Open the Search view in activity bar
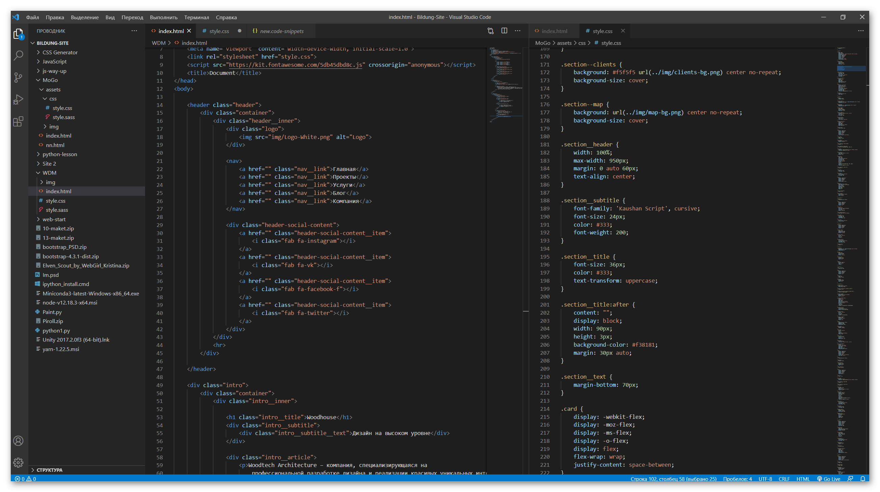 (19, 55)
